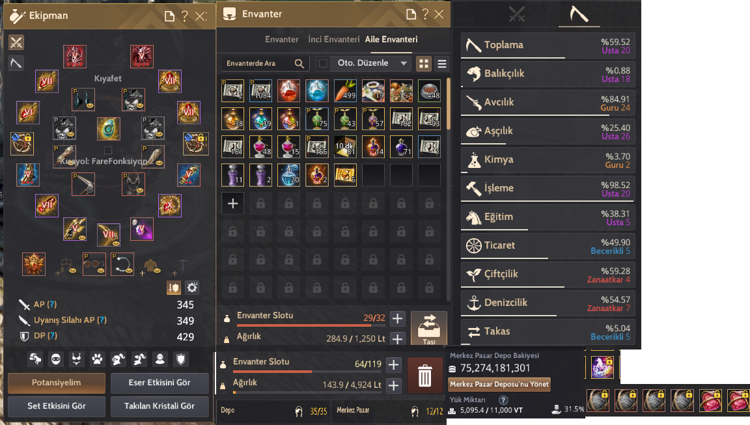
Task: Toggle the shield display icon beside gear
Action: [173, 287]
